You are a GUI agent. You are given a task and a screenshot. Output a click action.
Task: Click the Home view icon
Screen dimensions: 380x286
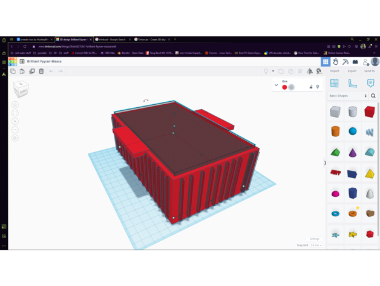[15, 104]
